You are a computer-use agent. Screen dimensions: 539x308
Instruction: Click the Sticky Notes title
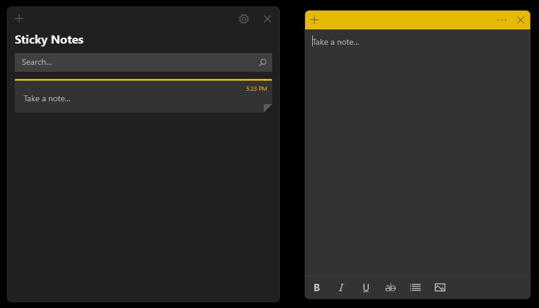click(x=49, y=40)
